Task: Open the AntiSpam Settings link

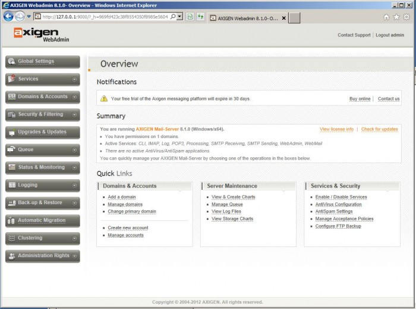Action: pyautogui.click(x=334, y=211)
